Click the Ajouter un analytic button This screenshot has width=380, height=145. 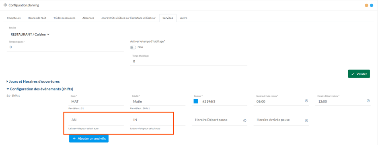point(89,139)
